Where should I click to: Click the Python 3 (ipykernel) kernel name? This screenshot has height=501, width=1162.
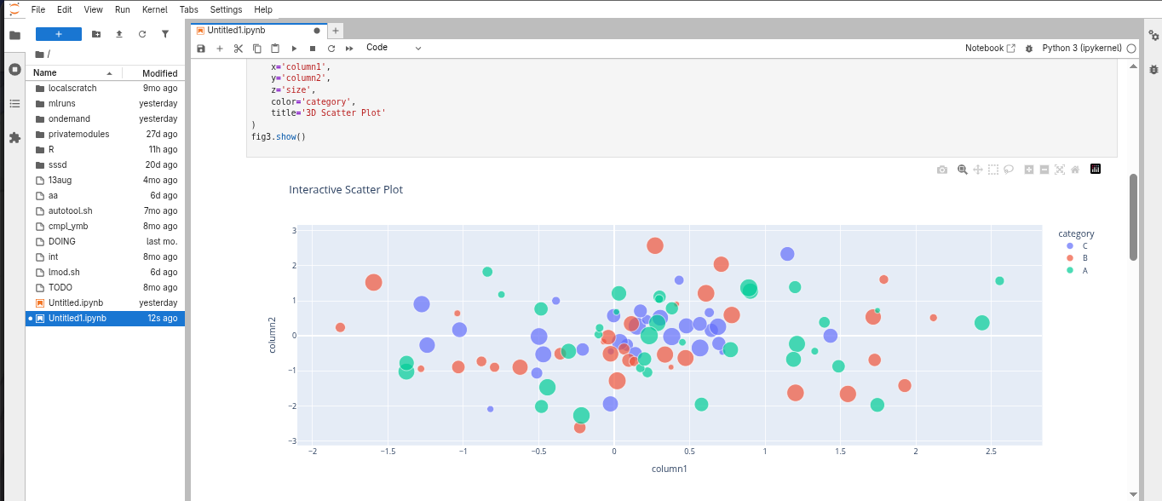pyautogui.click(x=1082, y=49)
